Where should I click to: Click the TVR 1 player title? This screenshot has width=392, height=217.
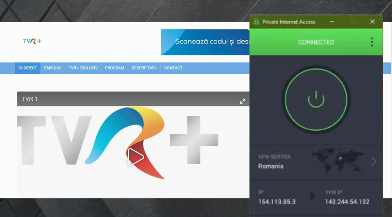point(30,99)
